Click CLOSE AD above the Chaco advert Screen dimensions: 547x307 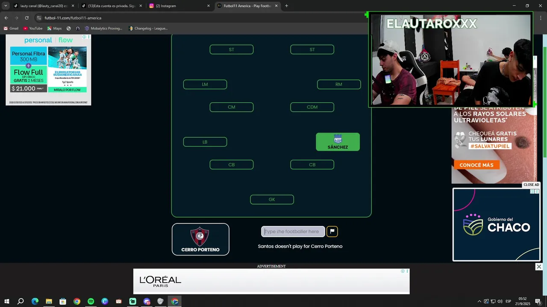point(531,185)
